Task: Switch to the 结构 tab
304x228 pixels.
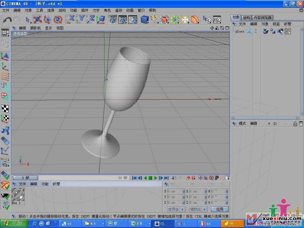Action: [246, 18]
